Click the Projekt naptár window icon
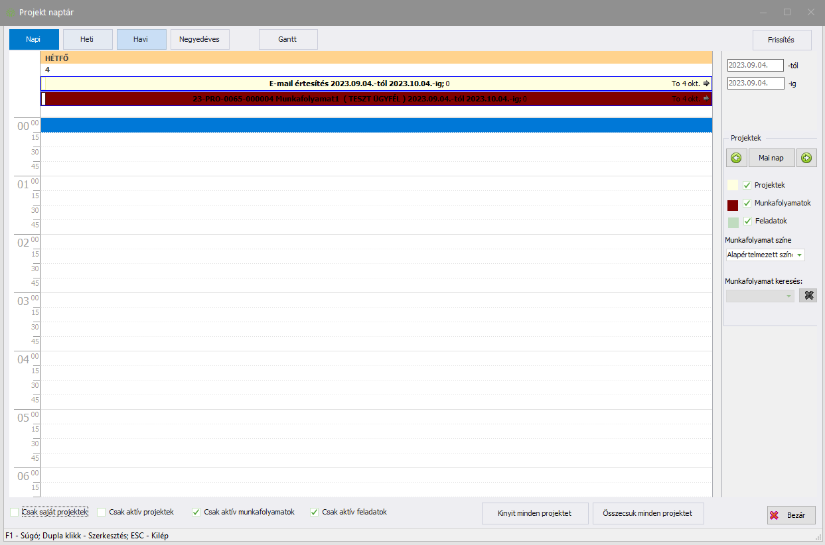 click(x=10, y=12)
